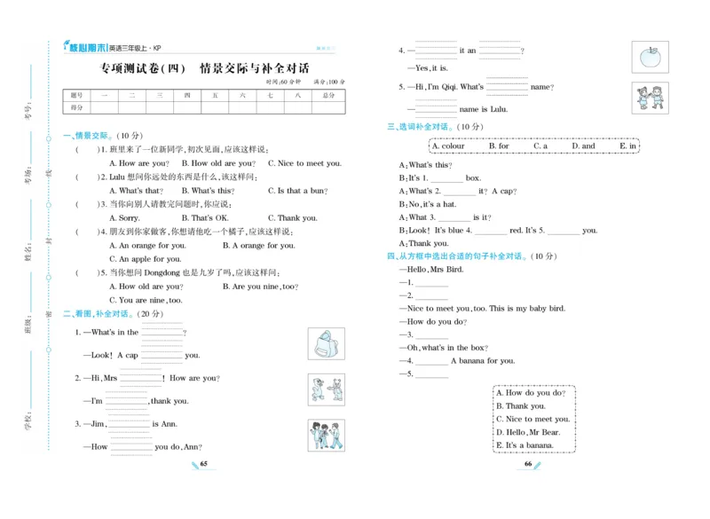Expand the dashed word bank box
Image resolution: width=710 pixels, height=519 pixels.
point(532,145)
